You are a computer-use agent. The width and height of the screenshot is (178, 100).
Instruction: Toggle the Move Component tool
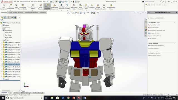[47, 6]
